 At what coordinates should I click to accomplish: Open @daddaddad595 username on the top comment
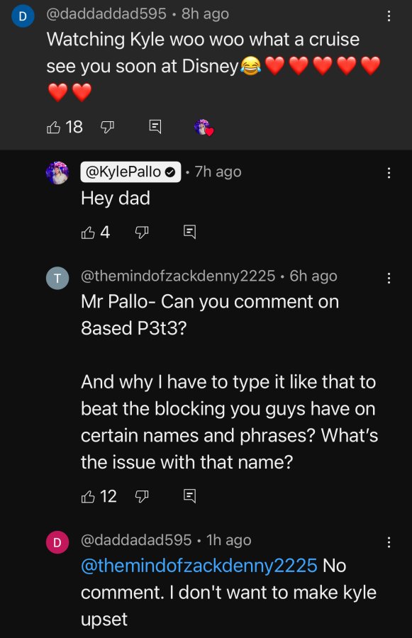[106, 14]
